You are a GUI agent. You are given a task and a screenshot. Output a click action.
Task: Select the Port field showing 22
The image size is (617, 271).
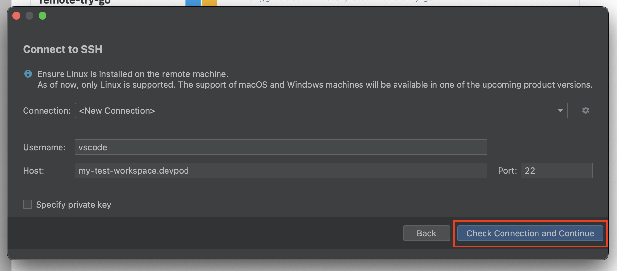556,171
